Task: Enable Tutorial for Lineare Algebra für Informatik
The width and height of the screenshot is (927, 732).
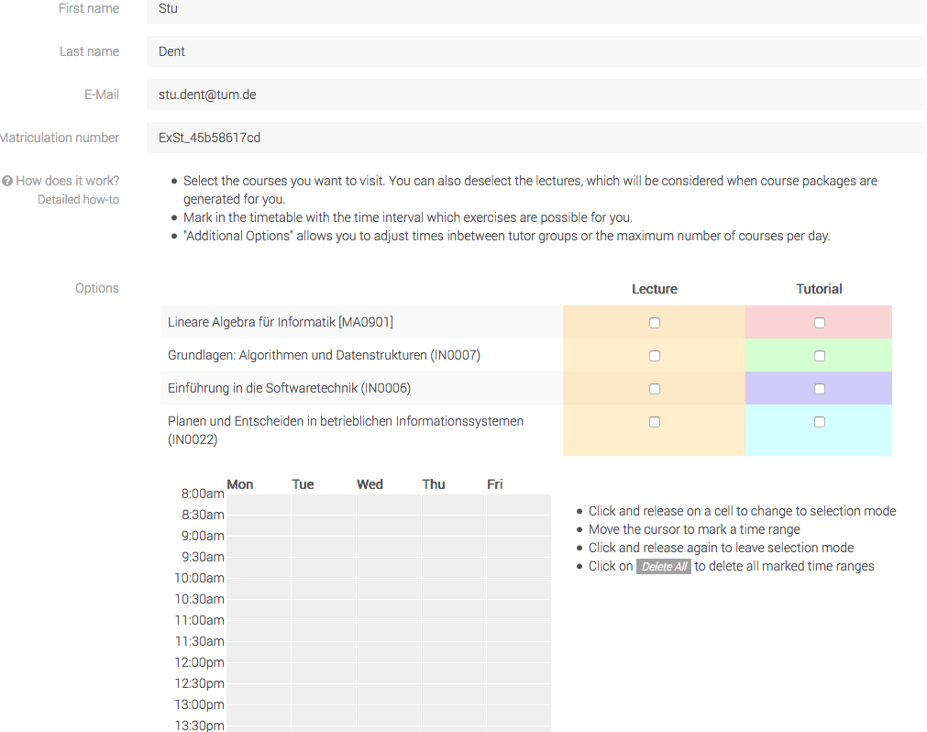Action: point(820,323)
